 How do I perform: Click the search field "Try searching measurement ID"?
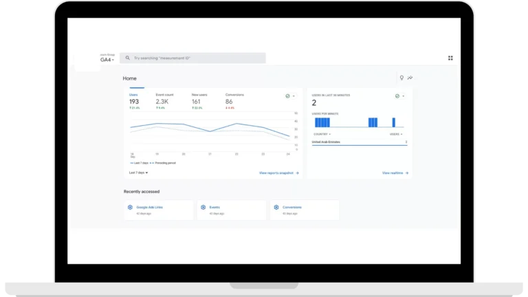point(192,58)
